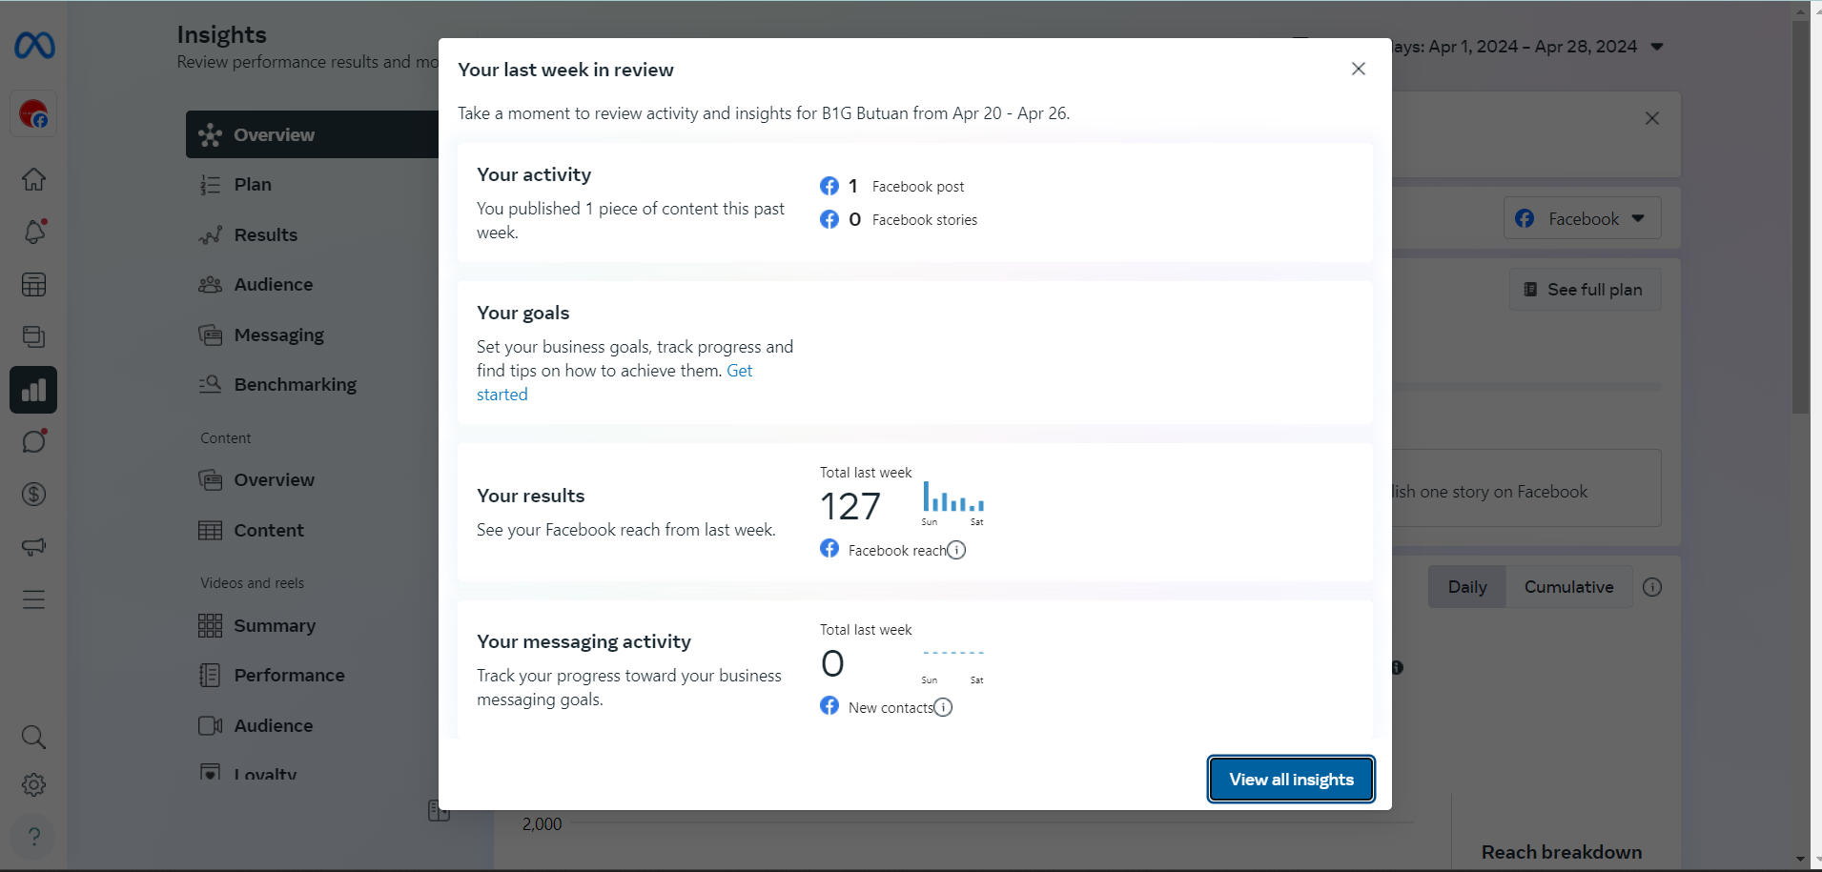The height and width of the screenshot is (872, 1822).
Task: Open the Benchmarking menu item
Action: tap(295, 385)
